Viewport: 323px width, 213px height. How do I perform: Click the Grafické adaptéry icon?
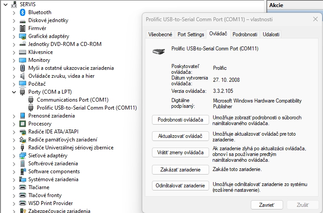pyautogui.click(x=23, y=36)
